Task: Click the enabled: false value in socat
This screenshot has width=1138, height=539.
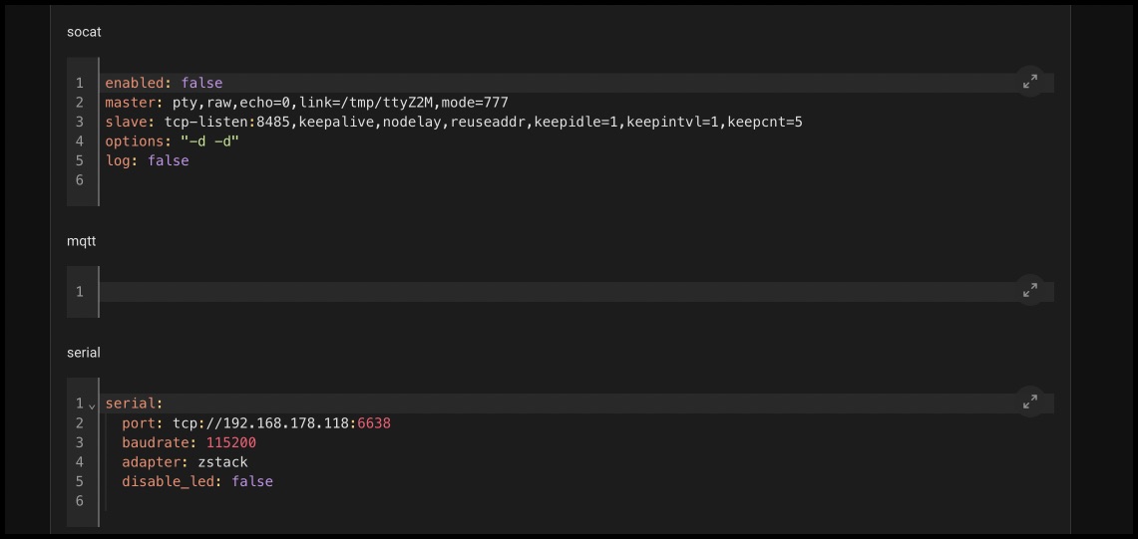Action: [201, 83]
